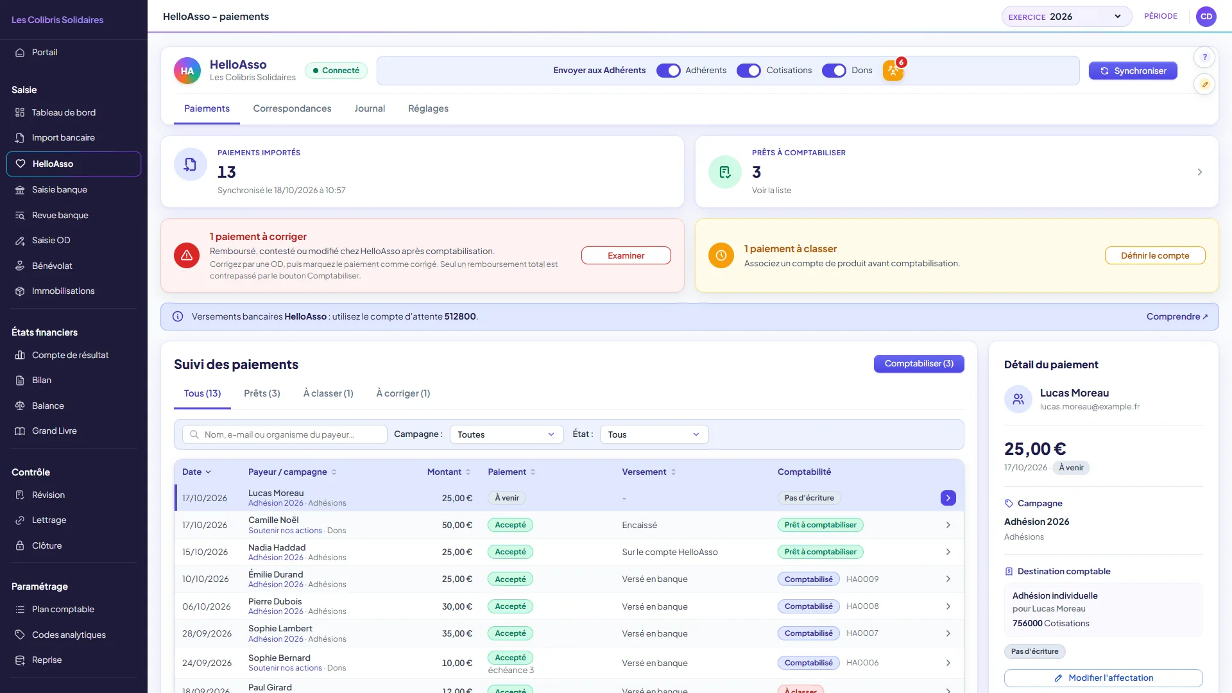Screen dimensions: 1232x693
Task: Click the Import bancaire sidebar icon
Action: click(x=20, y=138)
